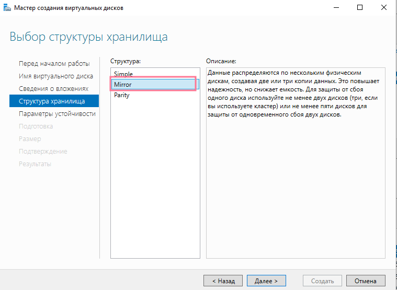Jump to the Параметры устойчивости step

pyautogui.click(x=57, y=114)
